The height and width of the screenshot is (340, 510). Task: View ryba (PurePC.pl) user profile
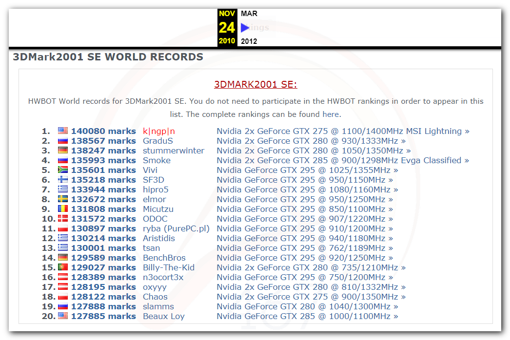177,229
